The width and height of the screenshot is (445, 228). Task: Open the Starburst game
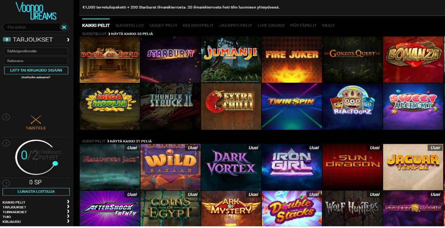(171, 60)
